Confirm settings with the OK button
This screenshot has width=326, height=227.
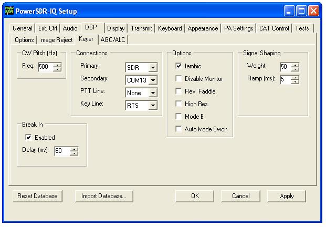click(195, 196)
